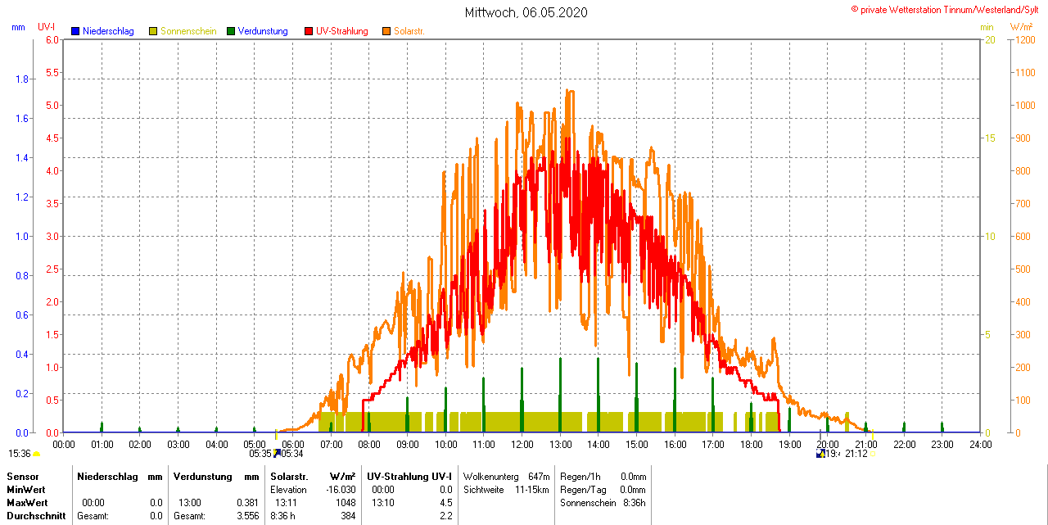Click the sunset outline icon after 21:12
This screenshot has width=1048, height=525.
click(873, 454)
